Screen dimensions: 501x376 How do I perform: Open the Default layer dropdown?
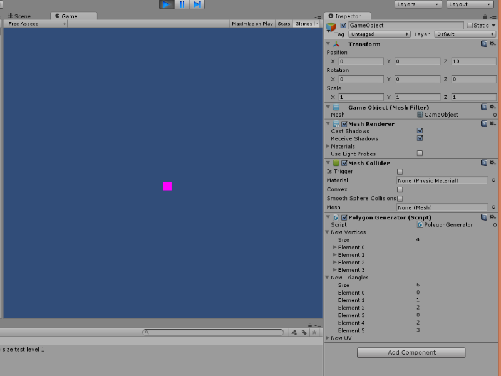(x=465, y=34)
